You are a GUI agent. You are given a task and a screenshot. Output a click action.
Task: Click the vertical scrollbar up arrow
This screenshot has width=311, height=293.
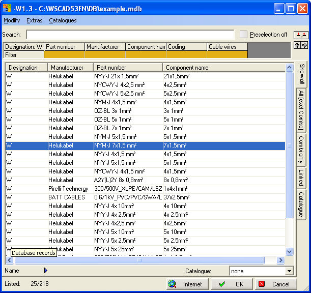pos(290,68)
